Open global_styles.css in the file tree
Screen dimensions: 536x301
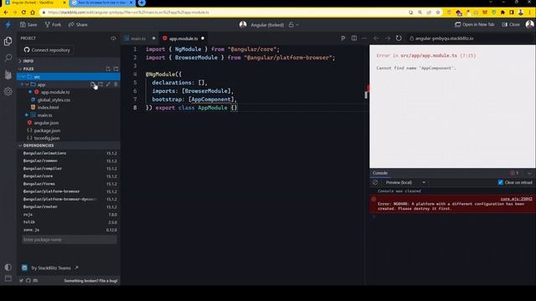tap(54, 100)
